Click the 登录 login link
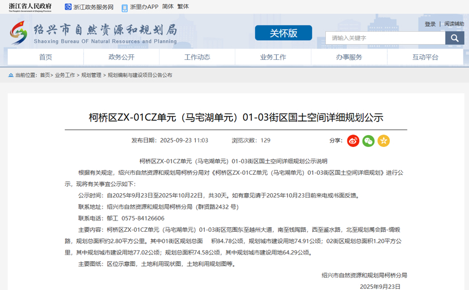 tap(430, 24)
